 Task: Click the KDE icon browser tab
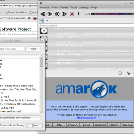35,18
